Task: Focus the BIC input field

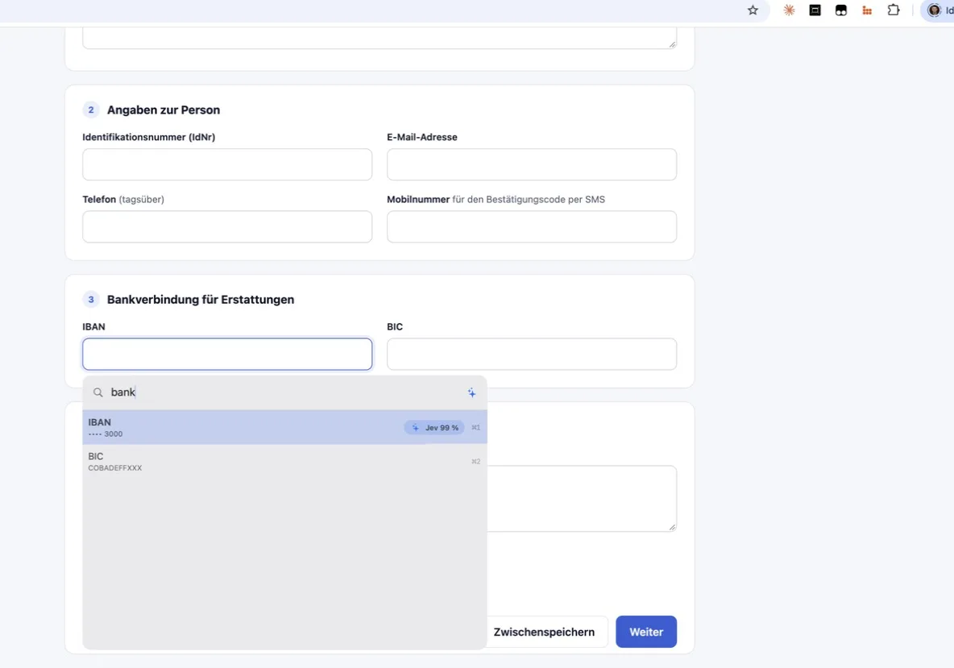Action: click(532, 354)
